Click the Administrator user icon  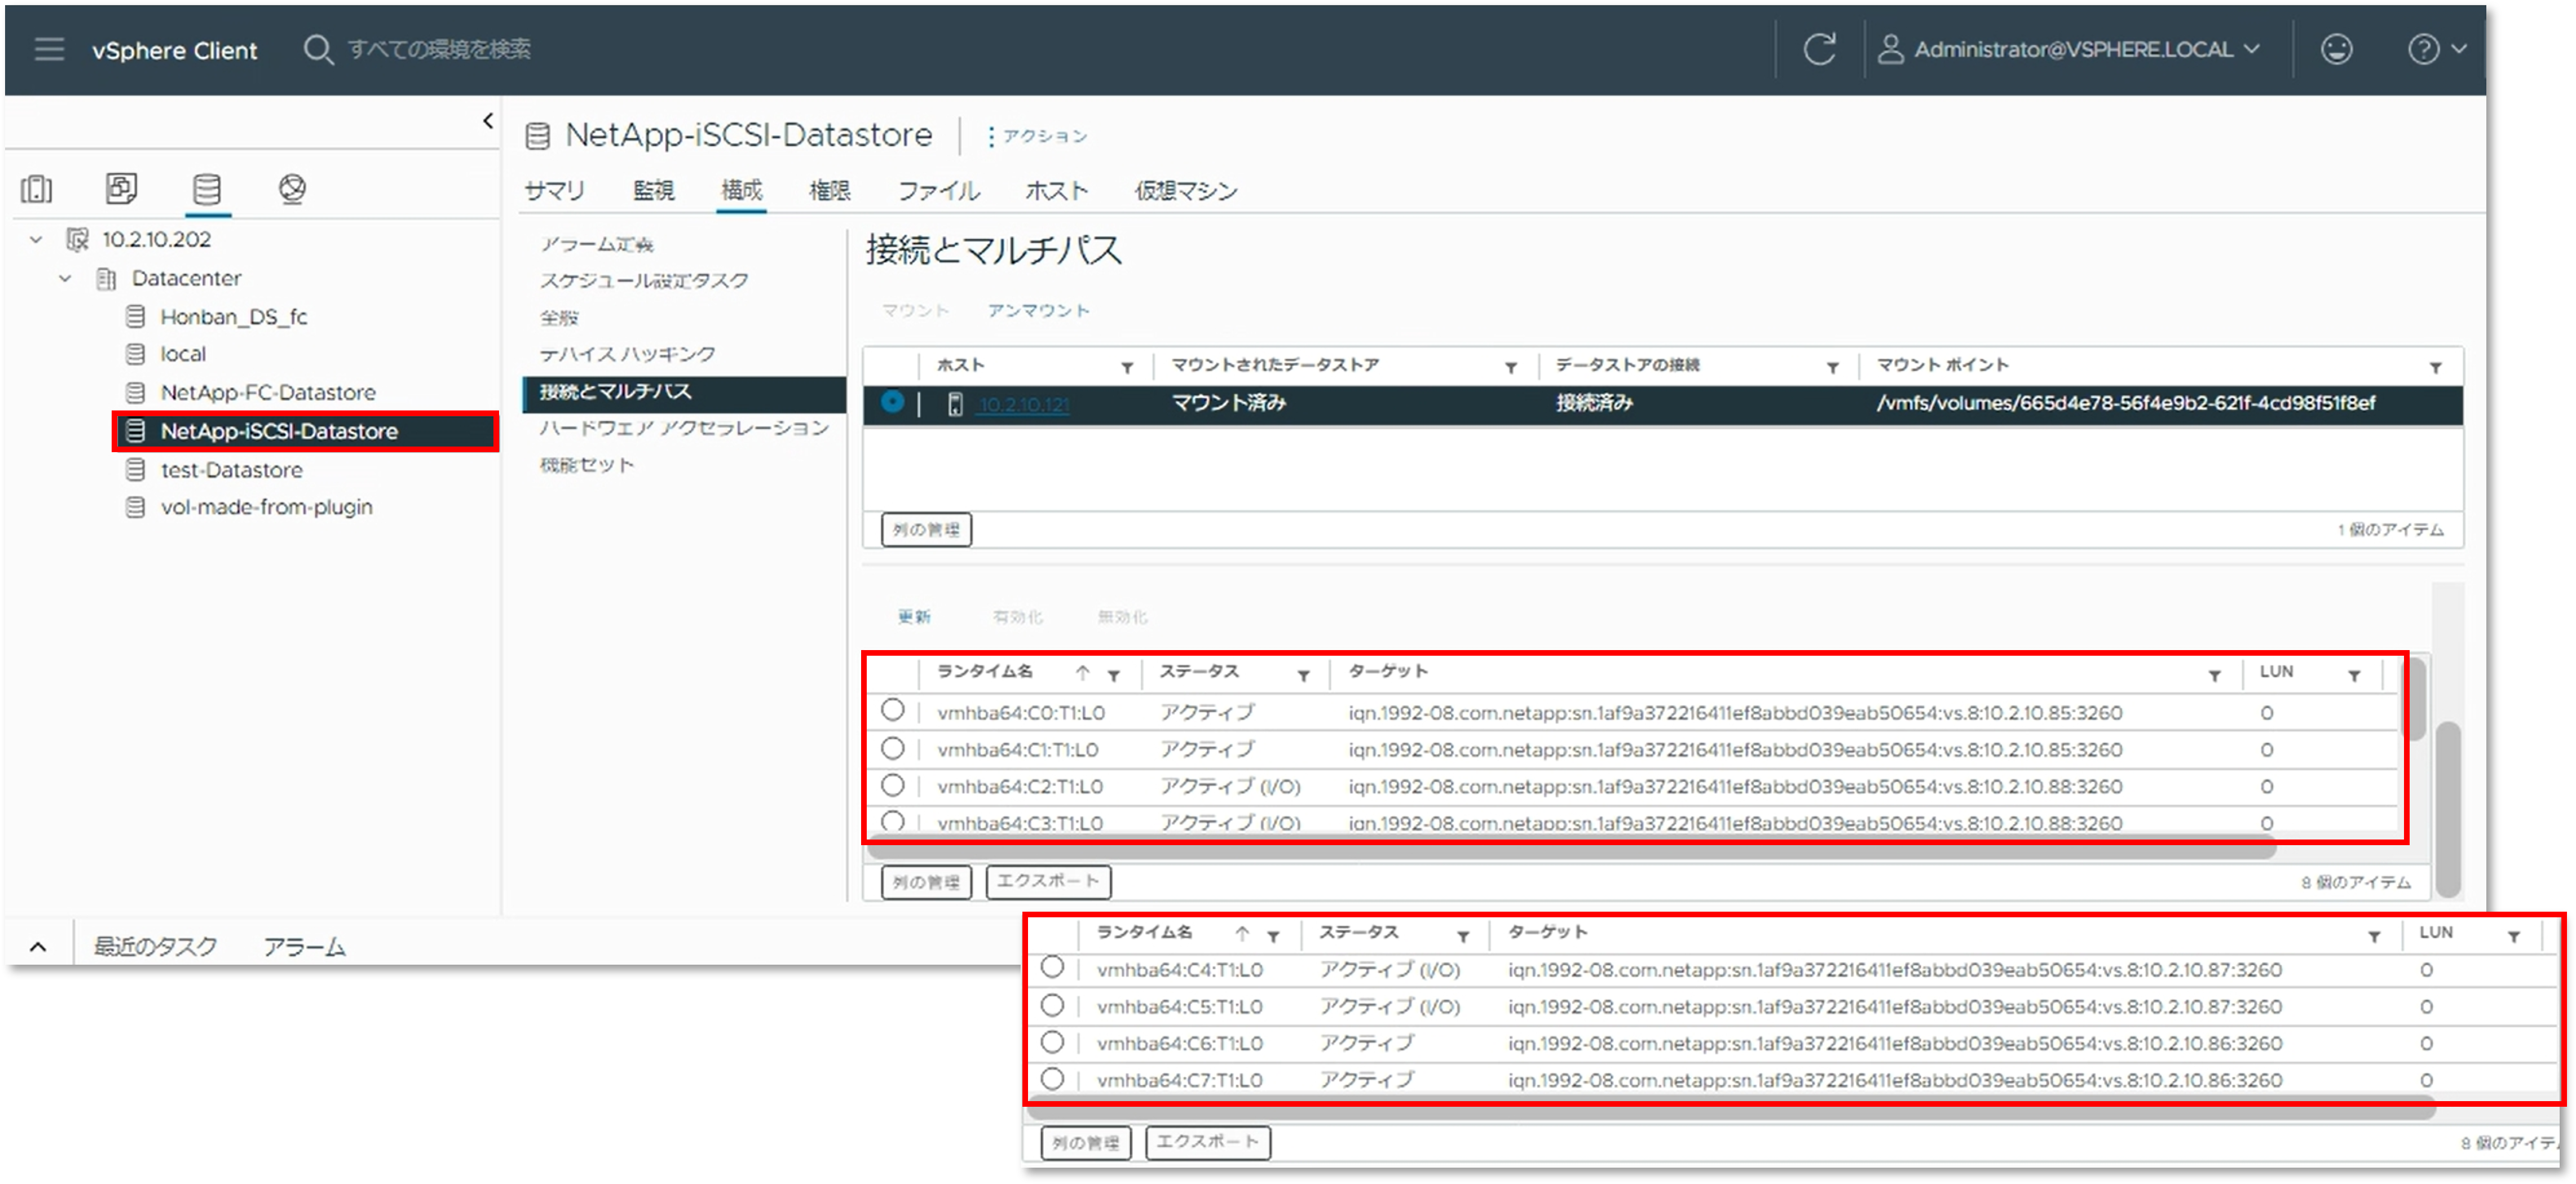(x=1889, y=49)
